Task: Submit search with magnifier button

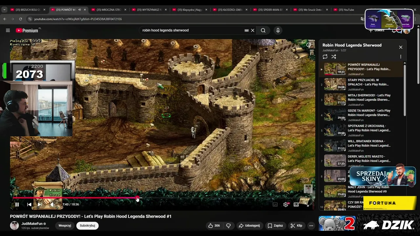Action: [x=263, y=30]
